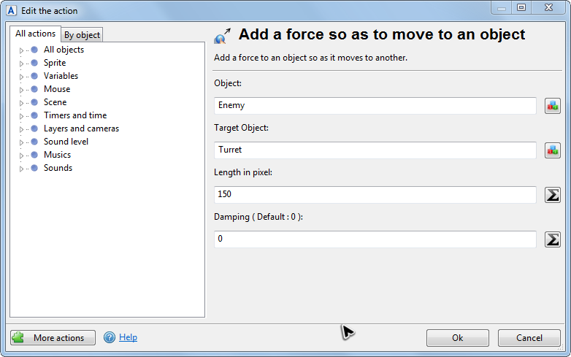The height and width of the screenshot is (357, 571).
Task: Expand the Sounds tree node
Action: 21,169
